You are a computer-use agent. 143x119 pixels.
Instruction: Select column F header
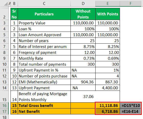[130, 4]
